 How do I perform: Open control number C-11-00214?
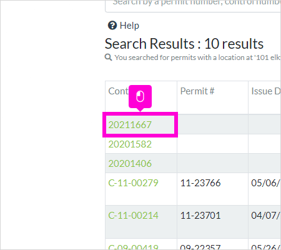point(133,216)
